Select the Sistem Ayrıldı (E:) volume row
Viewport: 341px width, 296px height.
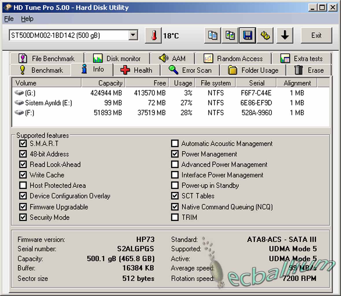[48, 103]
